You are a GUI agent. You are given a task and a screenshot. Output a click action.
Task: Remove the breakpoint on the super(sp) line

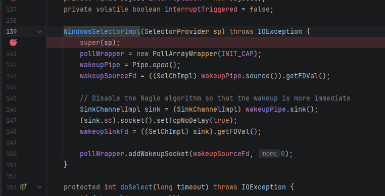click(13, 42)
